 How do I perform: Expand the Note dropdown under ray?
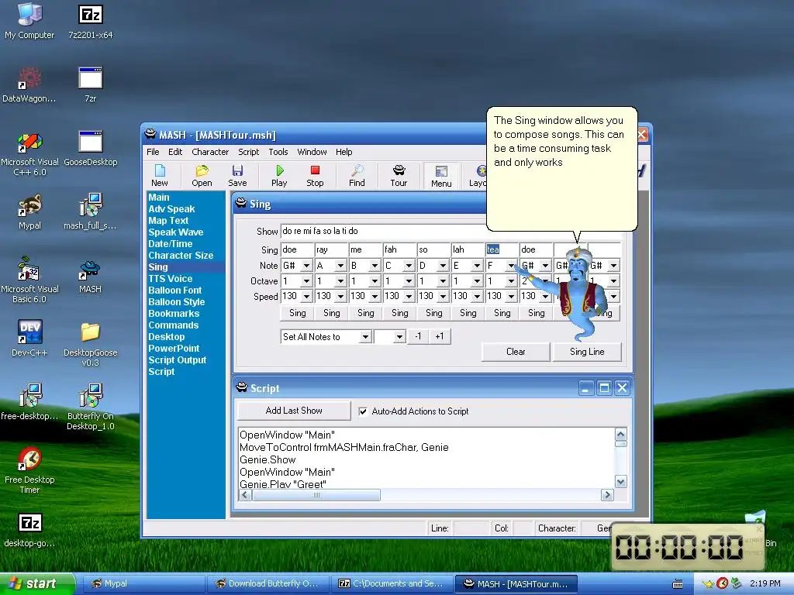pos(340,266)
